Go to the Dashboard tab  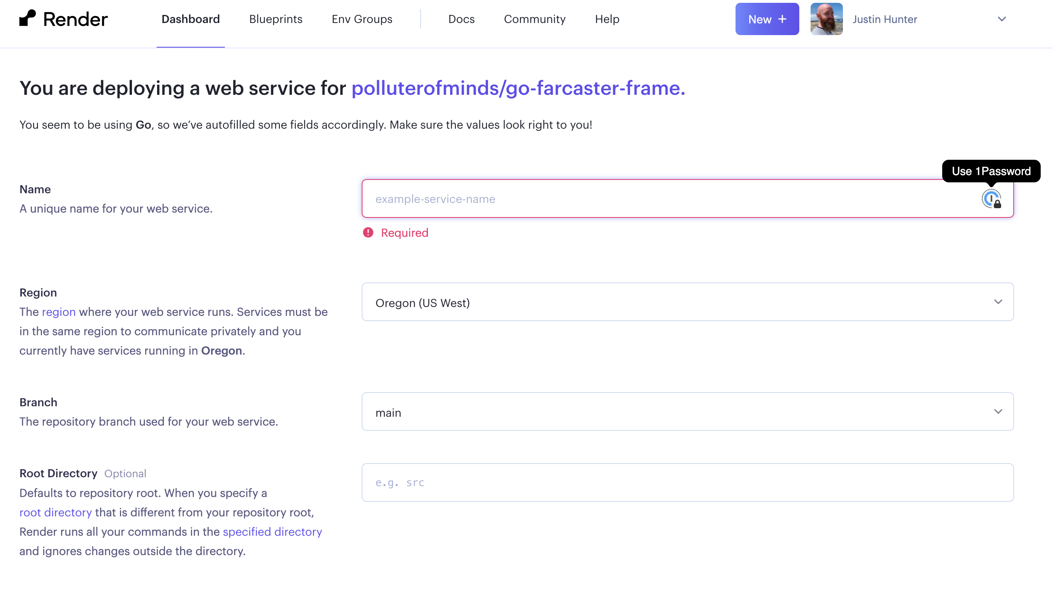click(x=190, y=19)
